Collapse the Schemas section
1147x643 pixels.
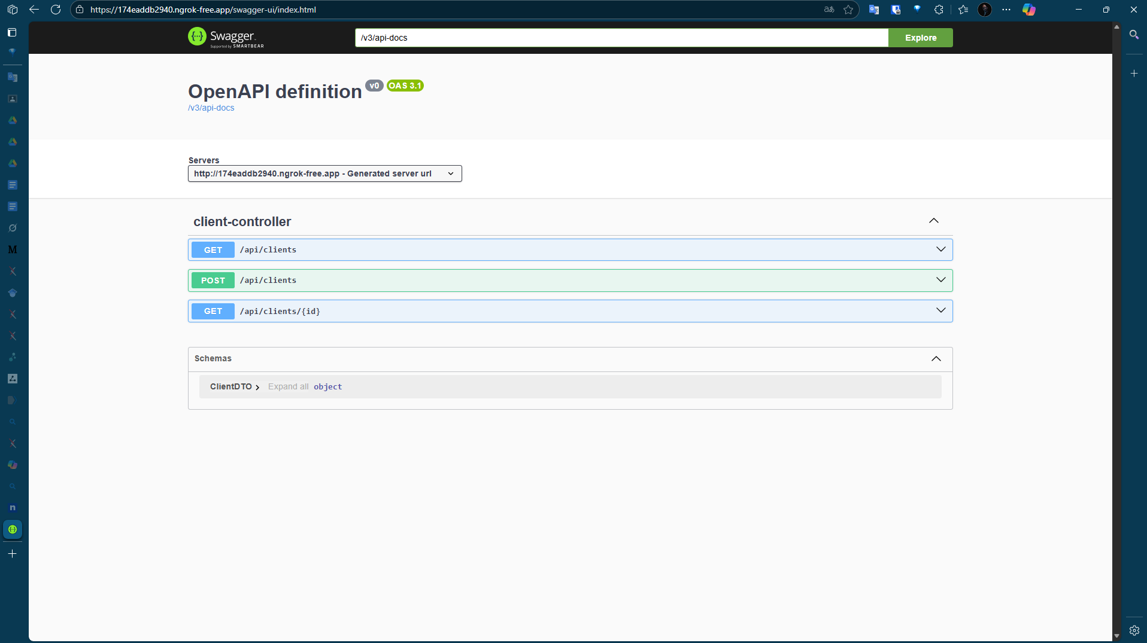pyautogui.click(x=936, y=359)
